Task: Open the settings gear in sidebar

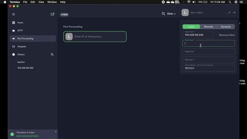Action: coord(14,14)
